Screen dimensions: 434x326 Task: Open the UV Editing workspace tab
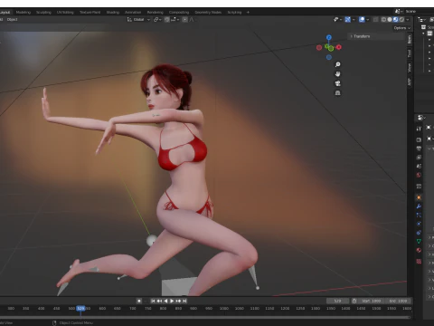click(65, 13)
